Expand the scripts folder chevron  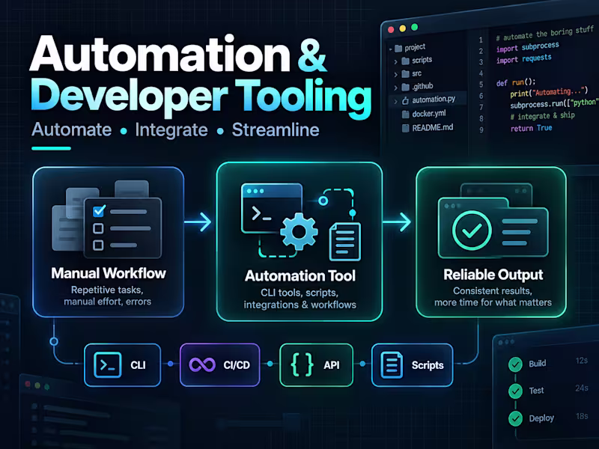[396, 61]
